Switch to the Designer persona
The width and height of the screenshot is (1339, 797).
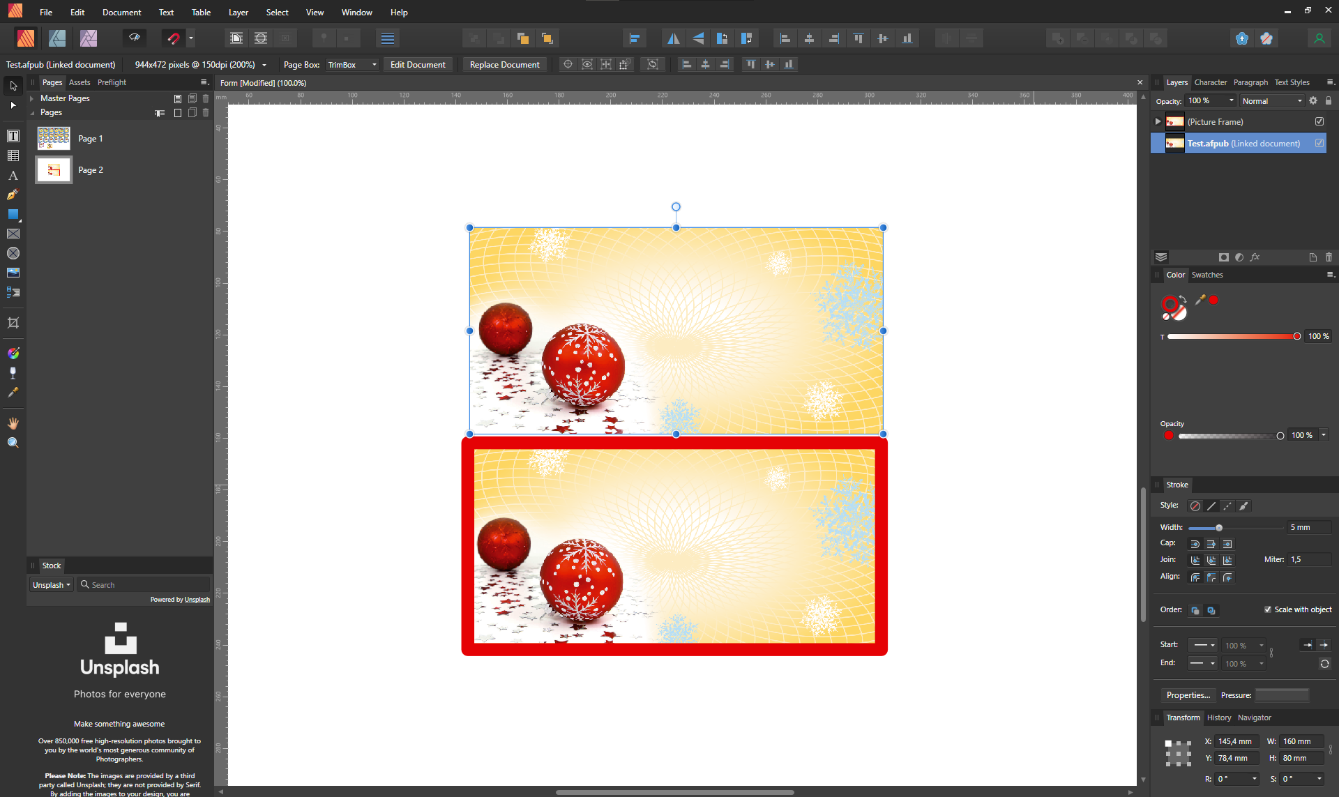point(57,38)
